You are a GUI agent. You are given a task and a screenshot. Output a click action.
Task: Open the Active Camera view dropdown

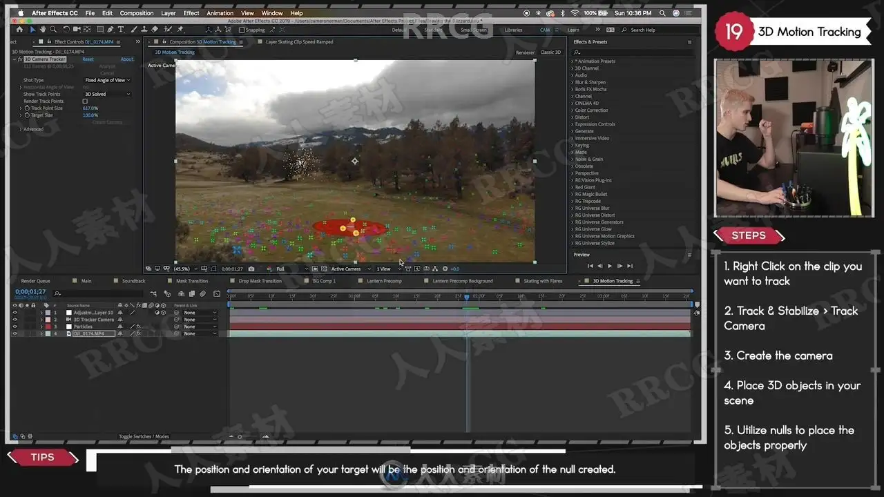(x=350, y=269)
